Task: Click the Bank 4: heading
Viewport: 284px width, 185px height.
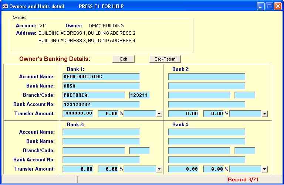Action: (x=181, y=124)
